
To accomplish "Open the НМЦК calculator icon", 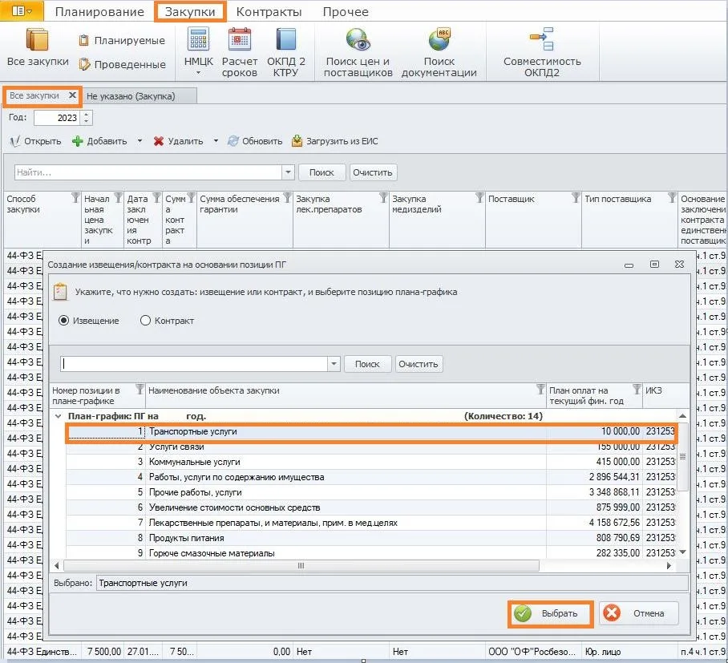I will coord(198,39).
